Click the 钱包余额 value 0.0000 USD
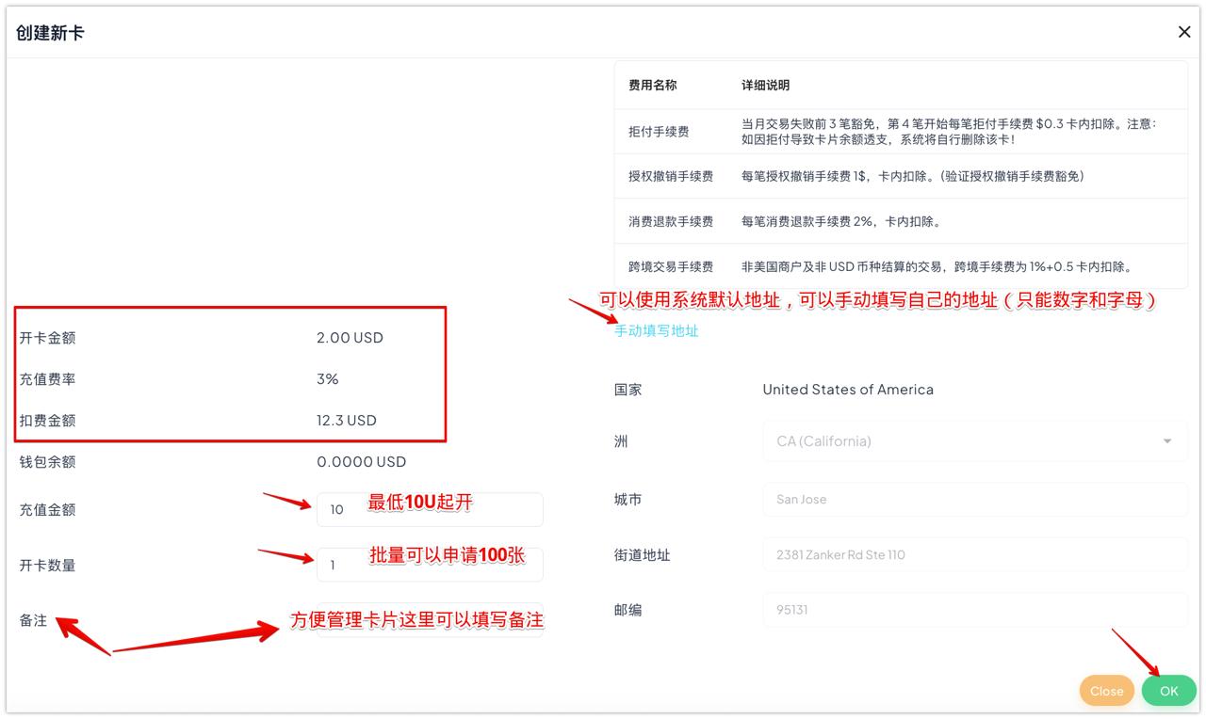The image size is (1206, 719). point(361,462)
